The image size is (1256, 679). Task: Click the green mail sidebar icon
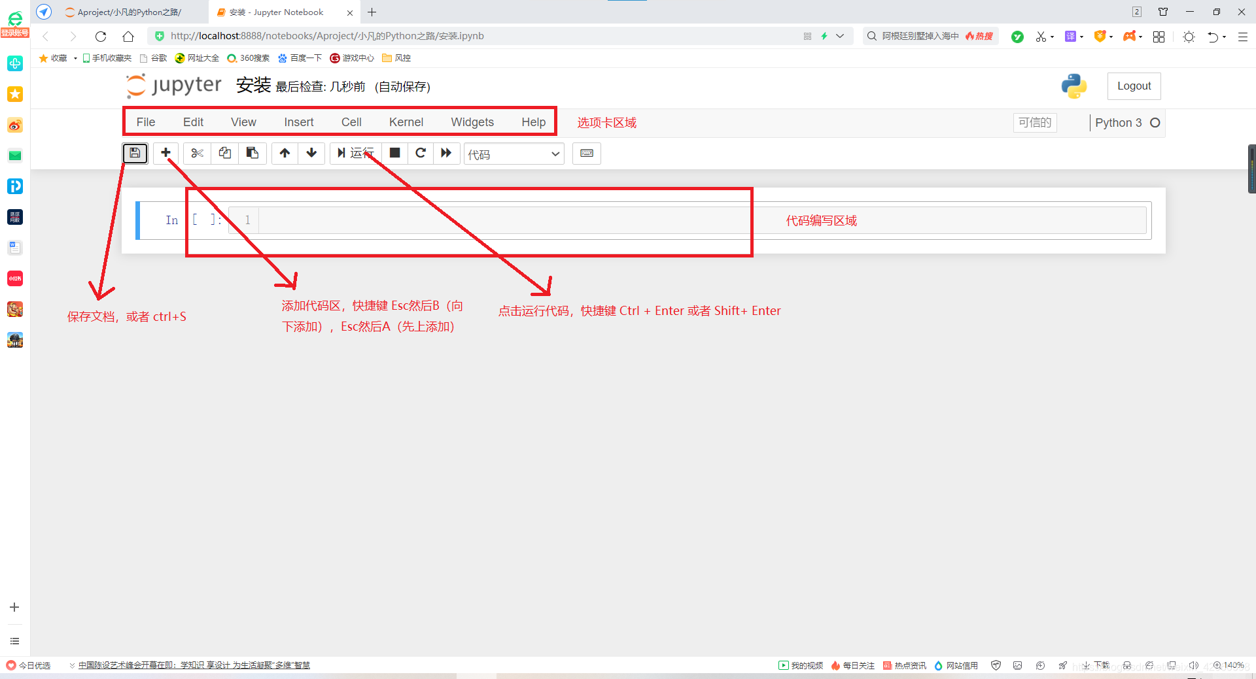[15, 156]
